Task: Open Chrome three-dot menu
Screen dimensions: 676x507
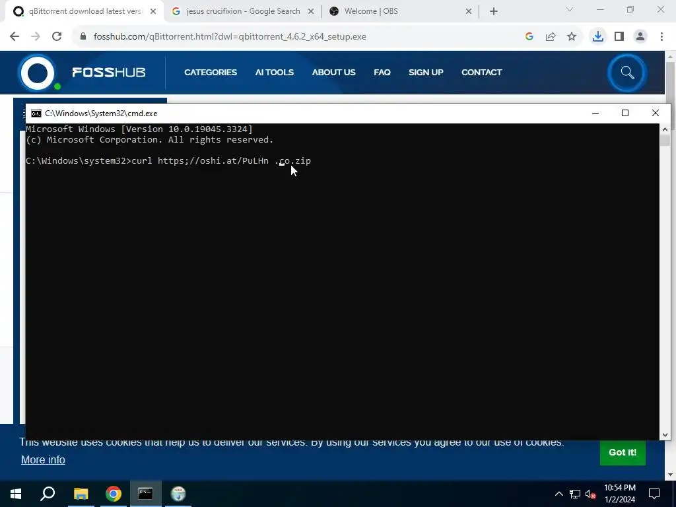Action: pos(661,37)
